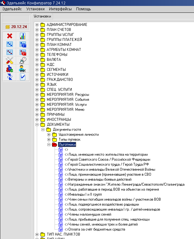The height and width of the screenshot is (239, 194).
Task: Click the blue grid with red cube icon
Action: (23, 52)
